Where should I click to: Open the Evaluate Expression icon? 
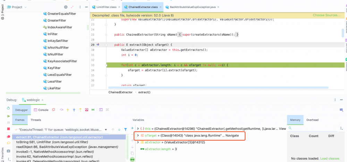pos(101,110)
